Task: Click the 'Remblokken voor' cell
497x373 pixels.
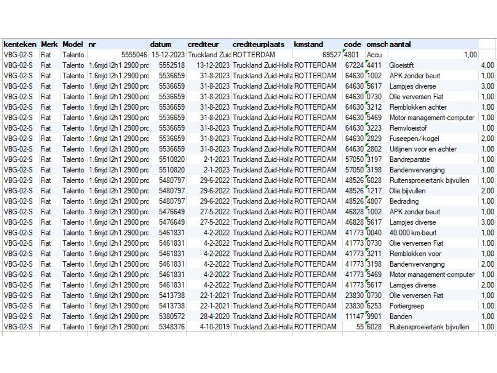Action: pyautogui.click(x=433, y=254)
